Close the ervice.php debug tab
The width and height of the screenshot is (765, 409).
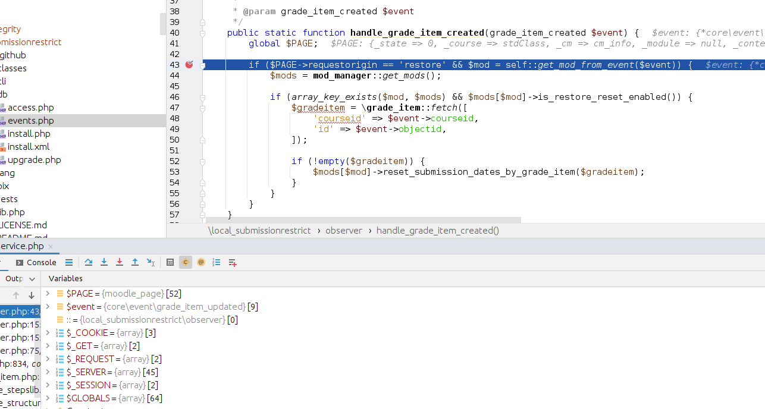(51, 246)
